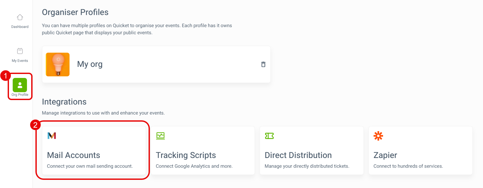The width and height of the screenshot is (483, 188).
Task: Click the Mail Accounts M logo
Action: [x=52, y=136]
